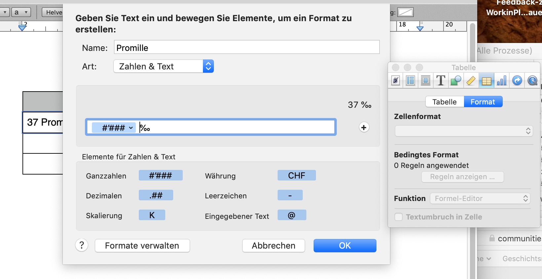Image resolution: width=542 pixels, height=279 pixels.
Task: Open the Wrap inspector icon
Action: coord(426,80)
